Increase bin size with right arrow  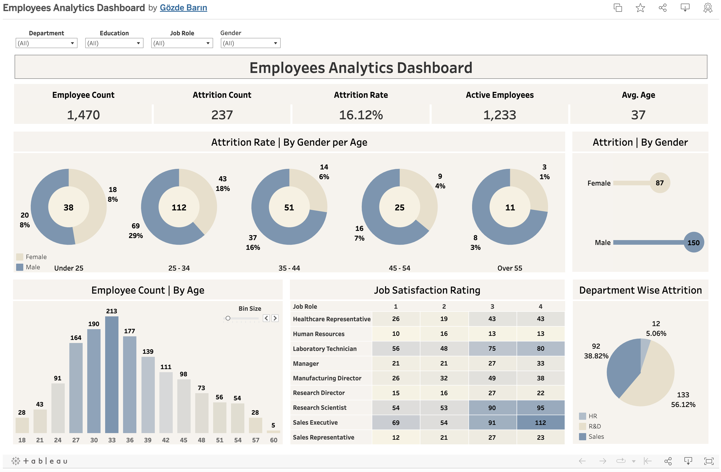point(275,318)
